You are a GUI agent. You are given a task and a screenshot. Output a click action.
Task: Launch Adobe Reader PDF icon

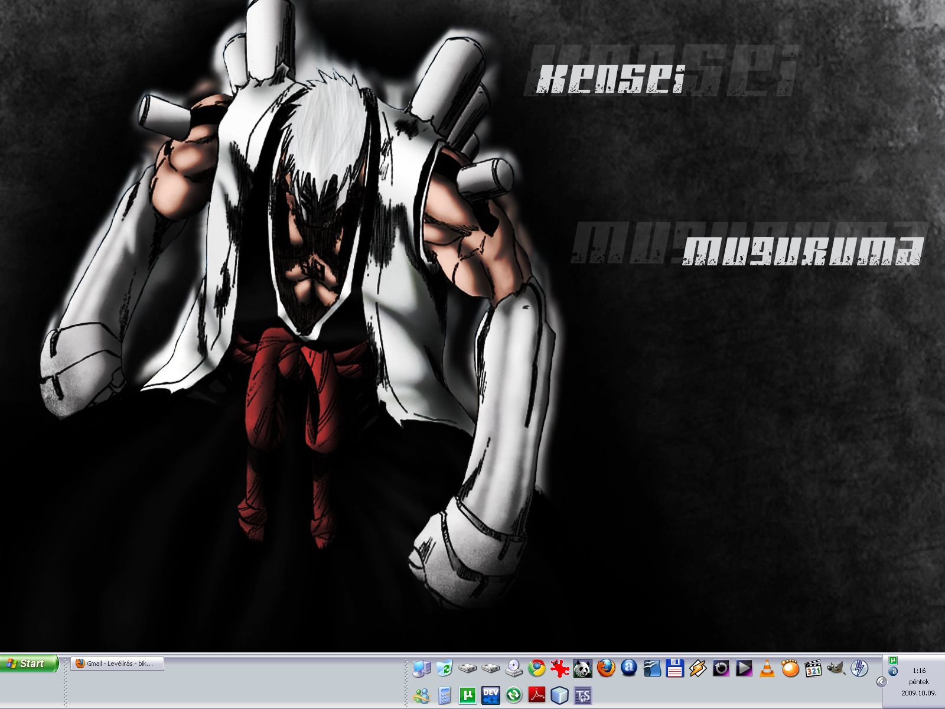click(537, 695)
